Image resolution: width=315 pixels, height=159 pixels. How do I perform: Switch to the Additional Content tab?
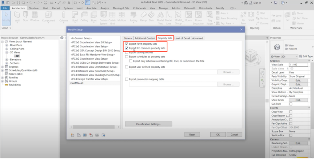pos(145,38)
